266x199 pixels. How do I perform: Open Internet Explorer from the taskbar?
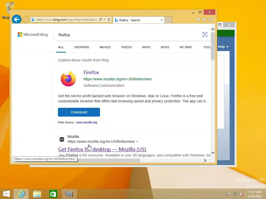click(21, 194)
